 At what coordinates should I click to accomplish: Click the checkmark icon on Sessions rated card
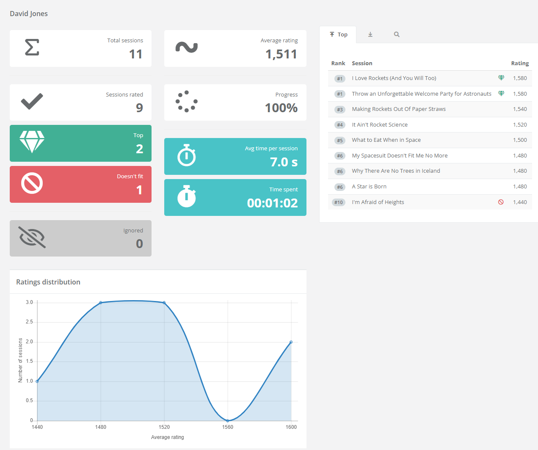(x=32, y=102)
